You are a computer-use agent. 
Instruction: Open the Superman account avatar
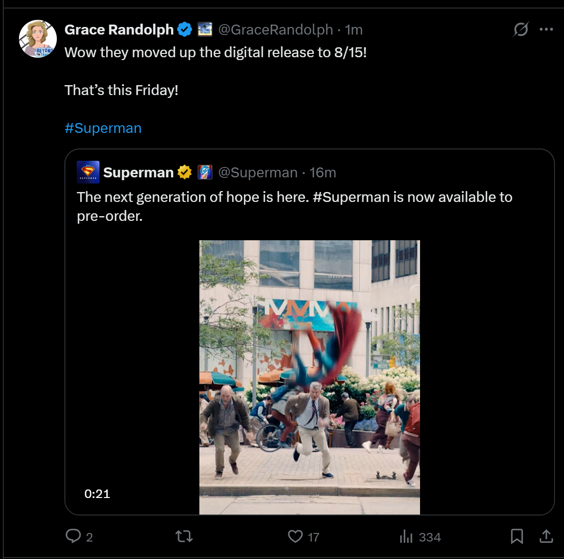[88, 172]
